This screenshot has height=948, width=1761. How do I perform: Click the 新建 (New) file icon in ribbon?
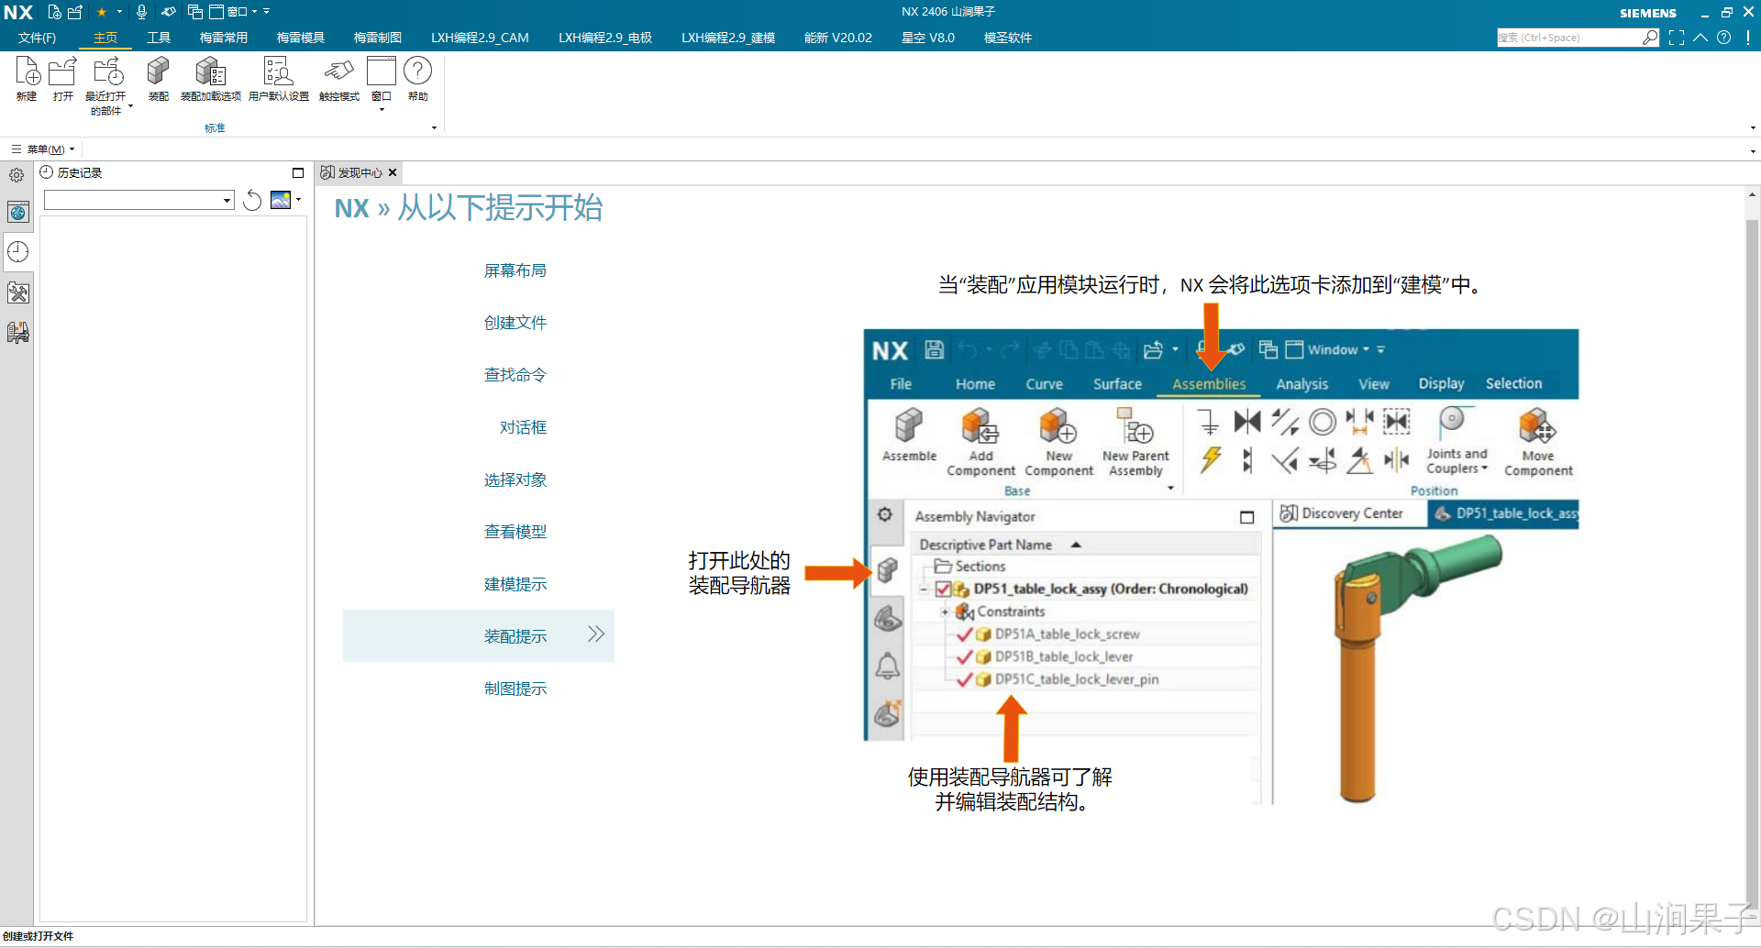tap(27, 72)
